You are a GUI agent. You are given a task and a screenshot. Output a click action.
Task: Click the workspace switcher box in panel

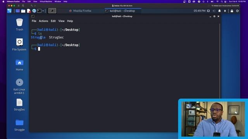(x=52, y=11)
